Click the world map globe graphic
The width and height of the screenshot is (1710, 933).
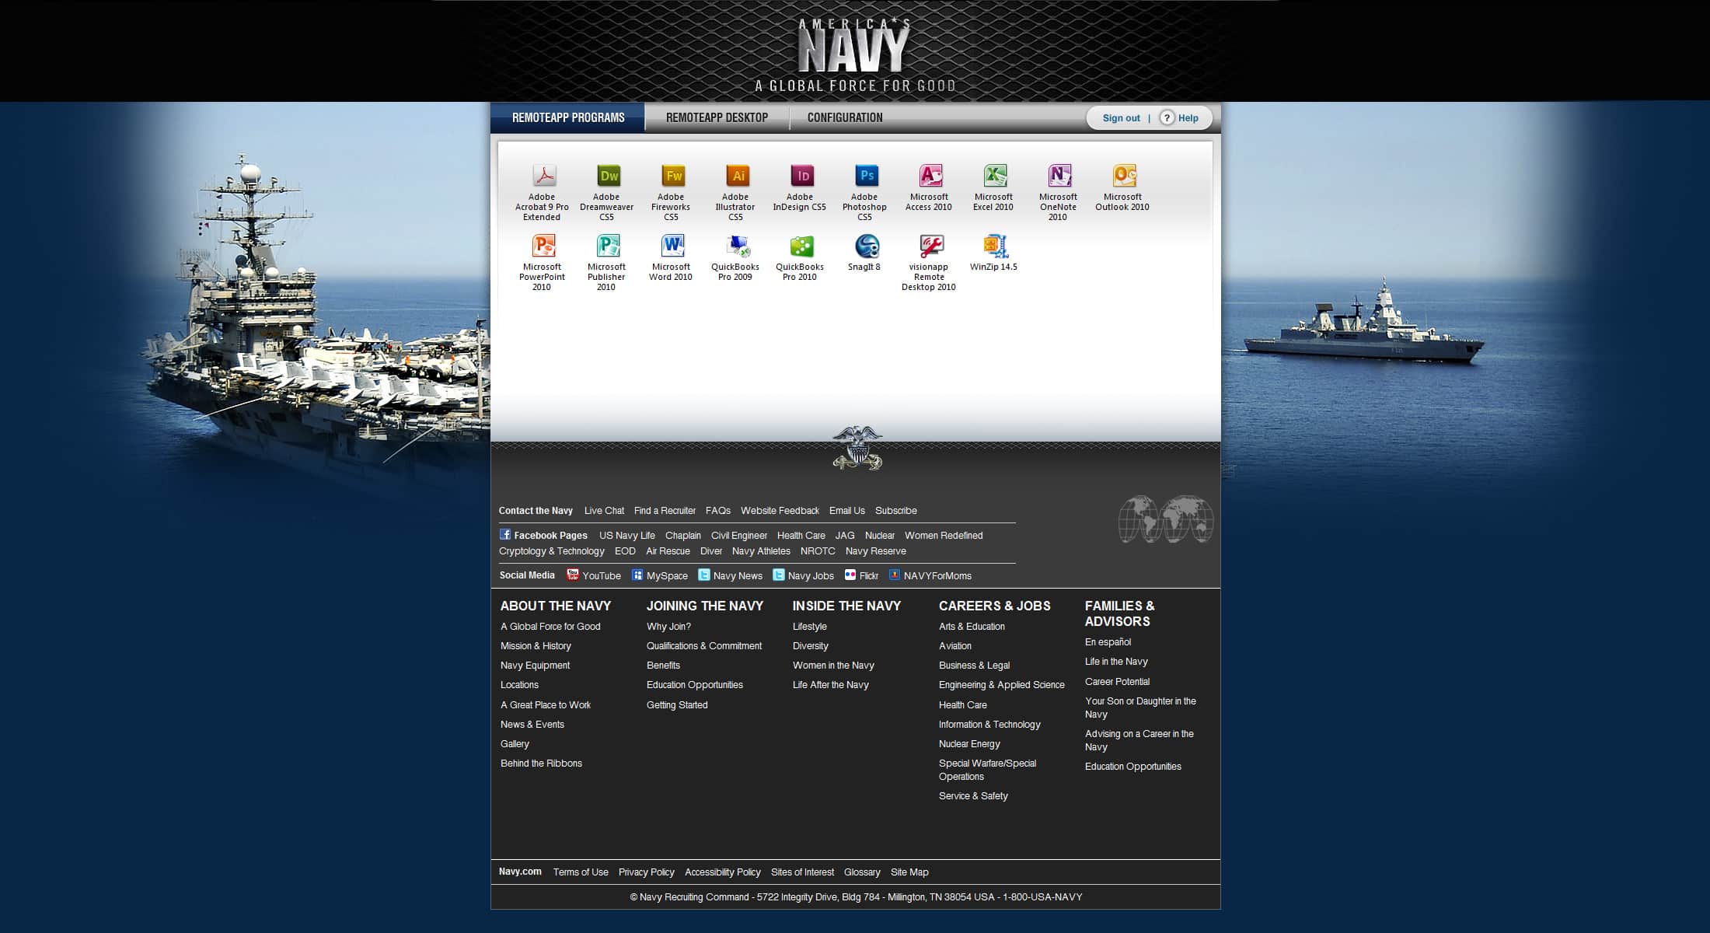point(1166,519)
